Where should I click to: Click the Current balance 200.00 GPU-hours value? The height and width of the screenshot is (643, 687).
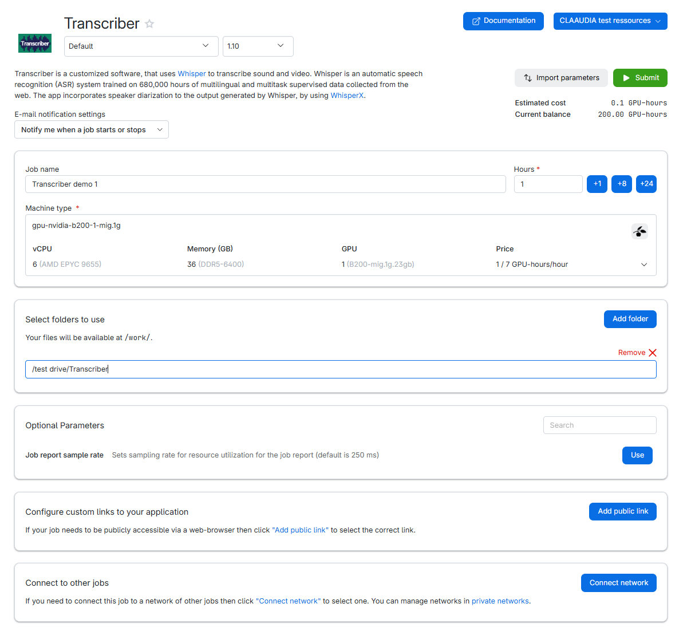tap(633, 115)
